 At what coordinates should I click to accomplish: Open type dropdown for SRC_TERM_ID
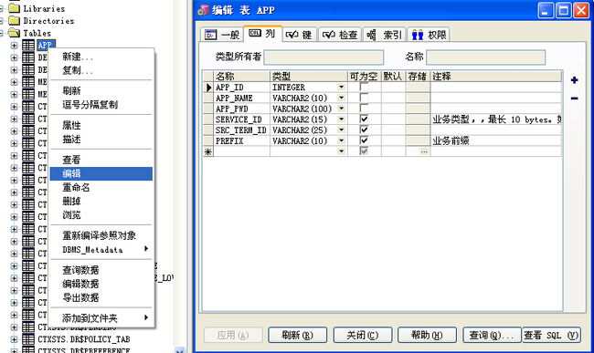342,130
